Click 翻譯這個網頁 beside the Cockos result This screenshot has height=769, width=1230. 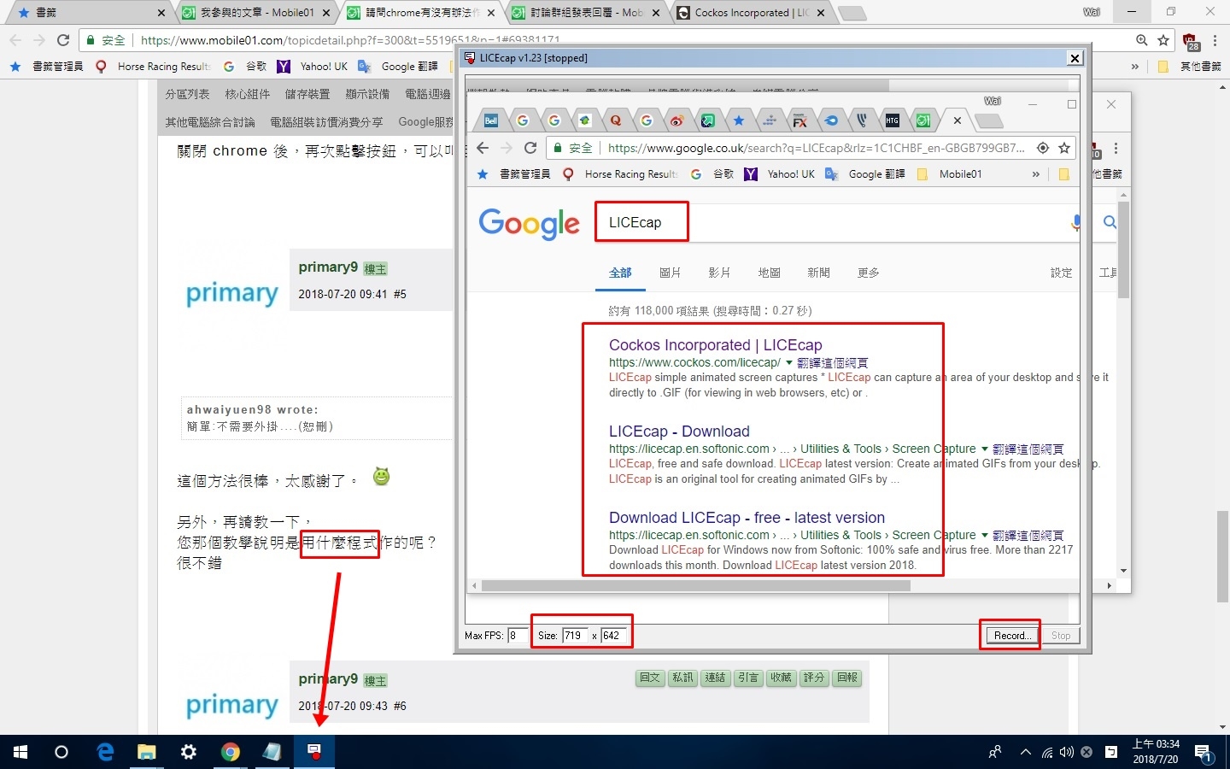pyautogui.click(x=832, y=363)
